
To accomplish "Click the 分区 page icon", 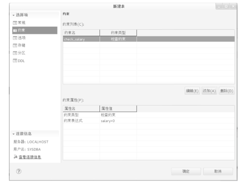I will tap(15, 53).
